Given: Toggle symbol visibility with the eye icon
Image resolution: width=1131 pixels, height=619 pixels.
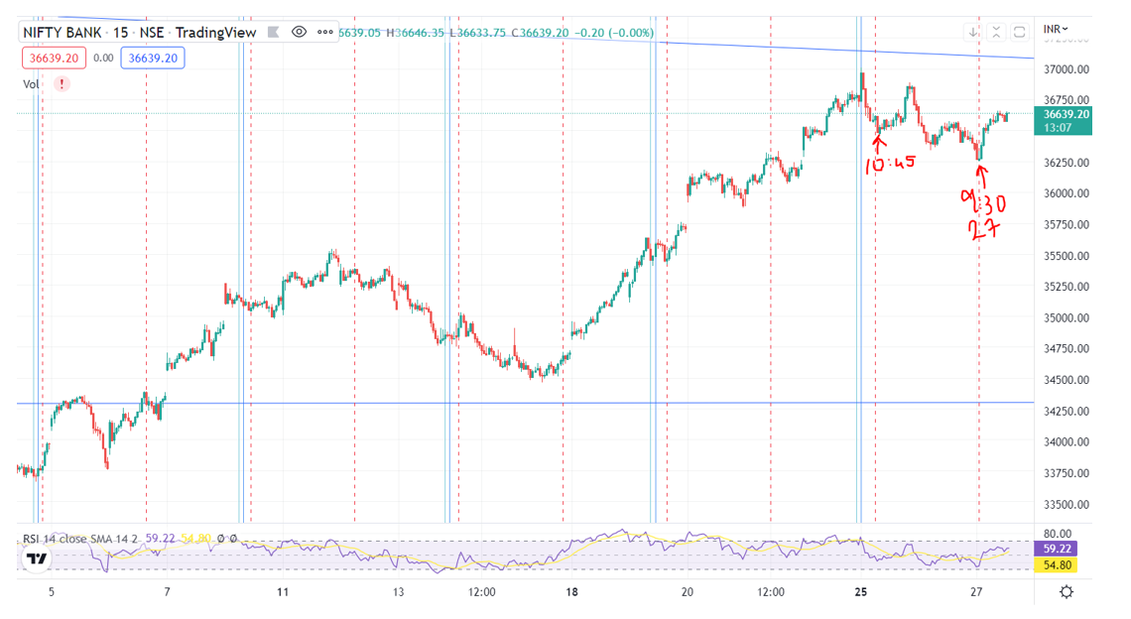Looking at the screenshot, I should [299, 32].
